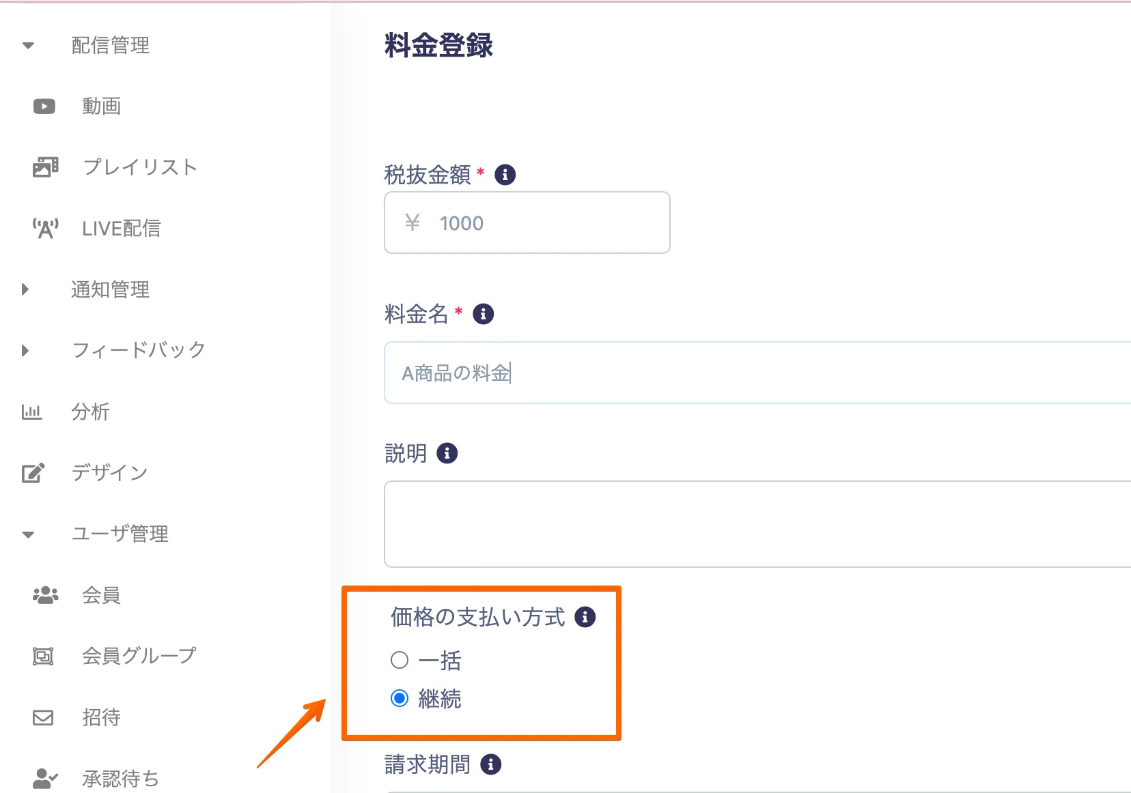This screenshot has width=1131, height=793.
Task: Collapse the 配信管理 section arrow
Action: pos(28,46)
